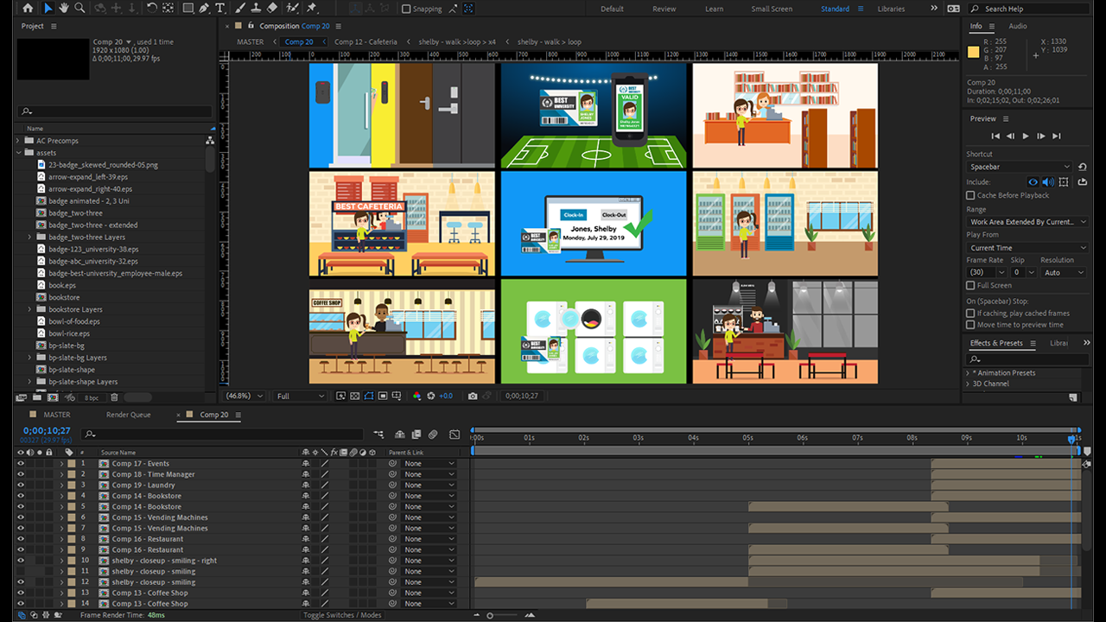
Task: Activate the Clone Stamp tool
Action: point(257,8)
